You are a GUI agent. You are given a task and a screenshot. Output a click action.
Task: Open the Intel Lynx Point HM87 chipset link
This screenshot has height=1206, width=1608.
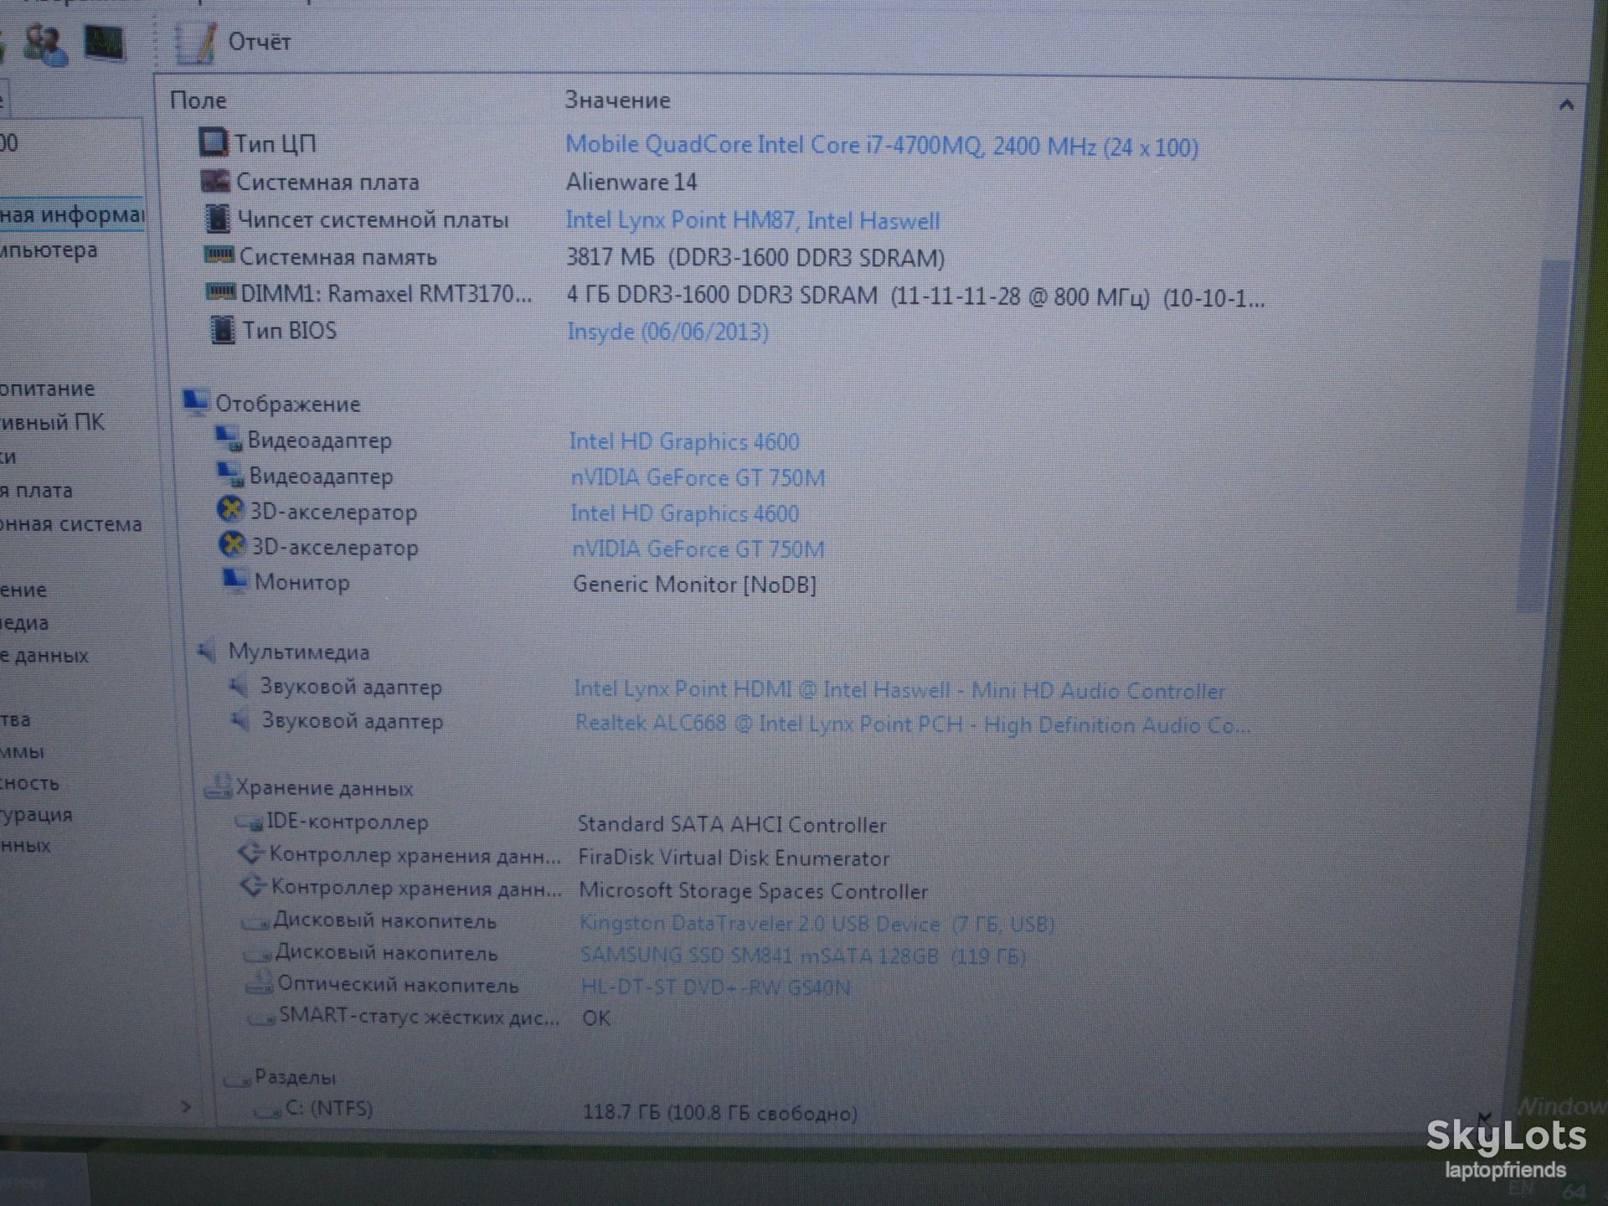(x=753, y=220)
